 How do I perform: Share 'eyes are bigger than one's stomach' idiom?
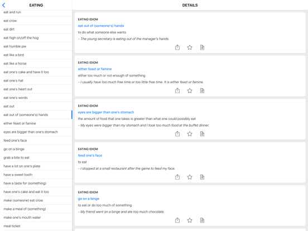point(177,134)
